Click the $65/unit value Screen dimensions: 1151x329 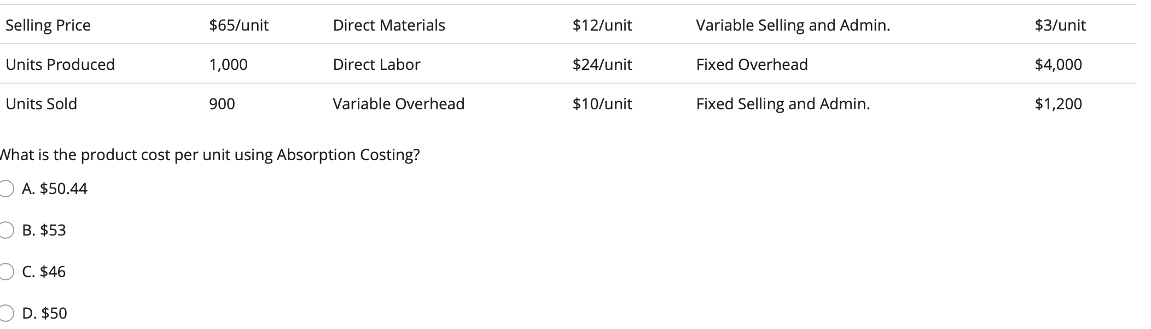238,25
